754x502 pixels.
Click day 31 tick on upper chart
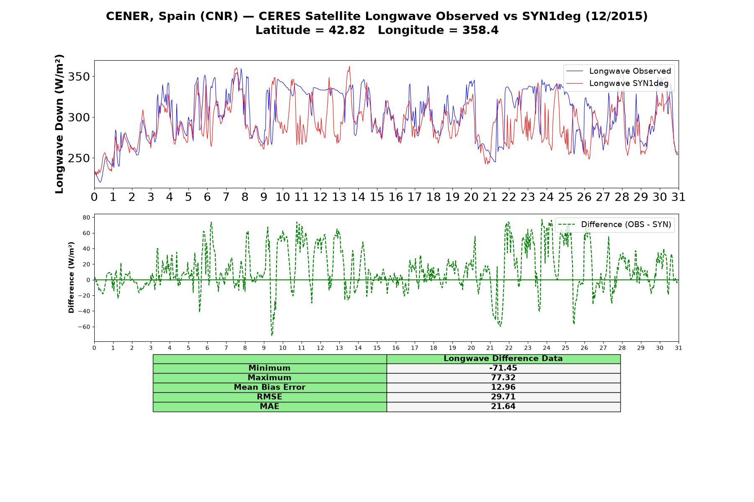point(679,197)
